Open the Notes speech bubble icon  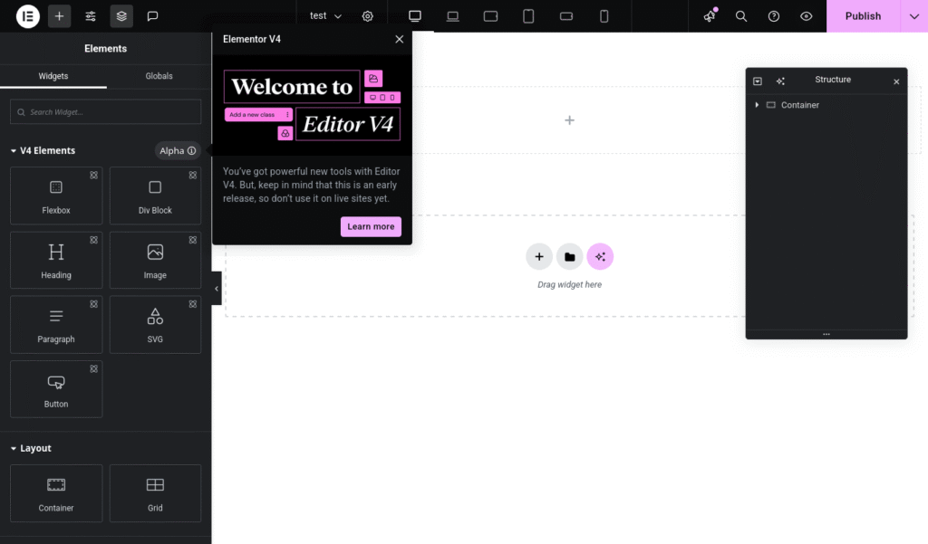(x=152, y=16)
